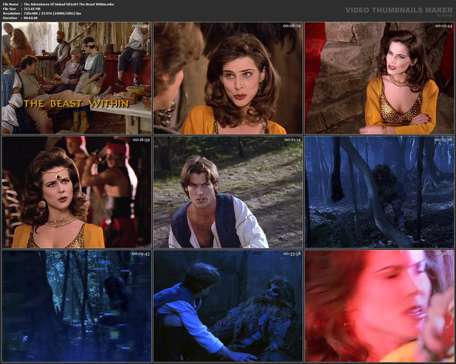Open the thumbnail stamped 00:08:29
This screenshot has width=456, height=364.
228,78
